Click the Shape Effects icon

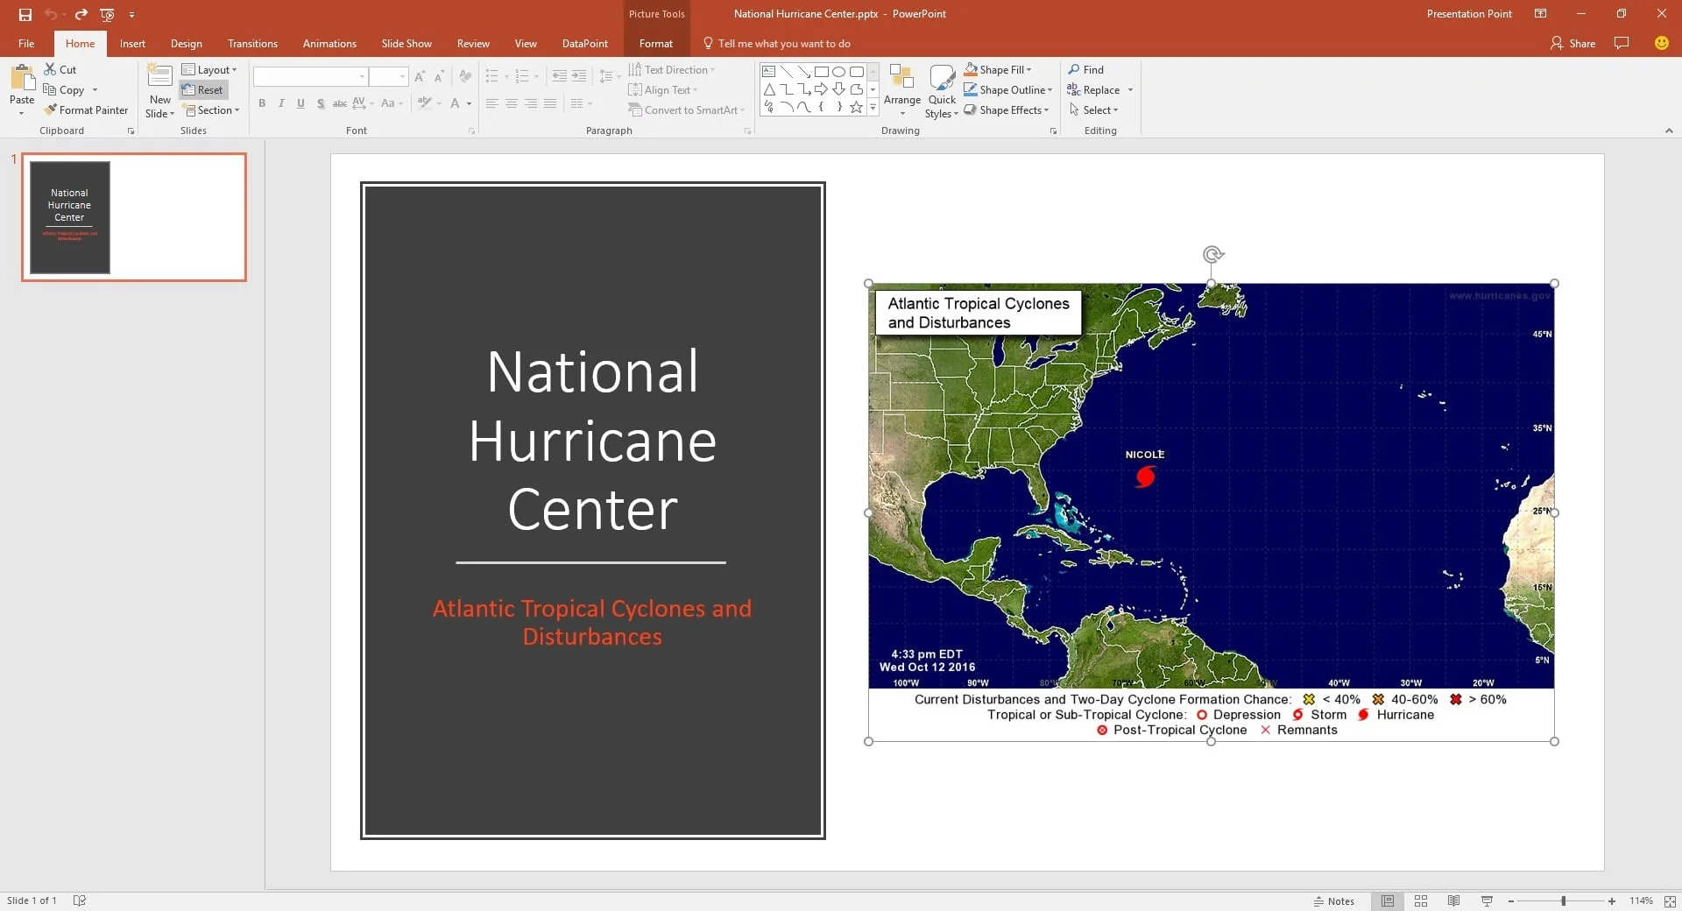[971, 109]
